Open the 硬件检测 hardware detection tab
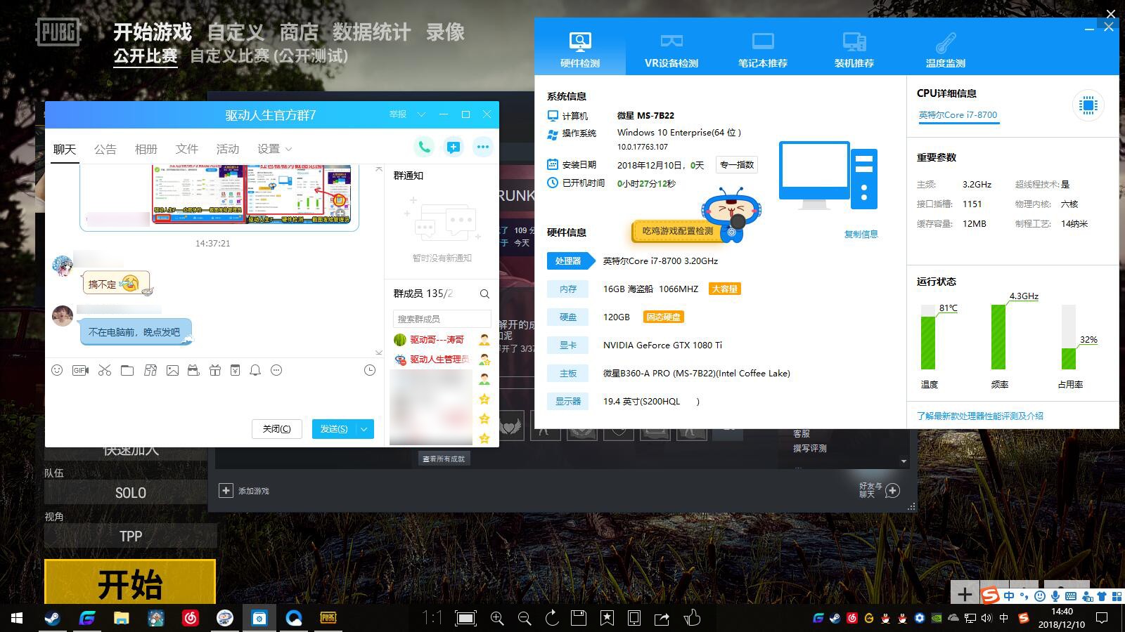Viewport: 1125px width, 632px height. coord(580,50)
